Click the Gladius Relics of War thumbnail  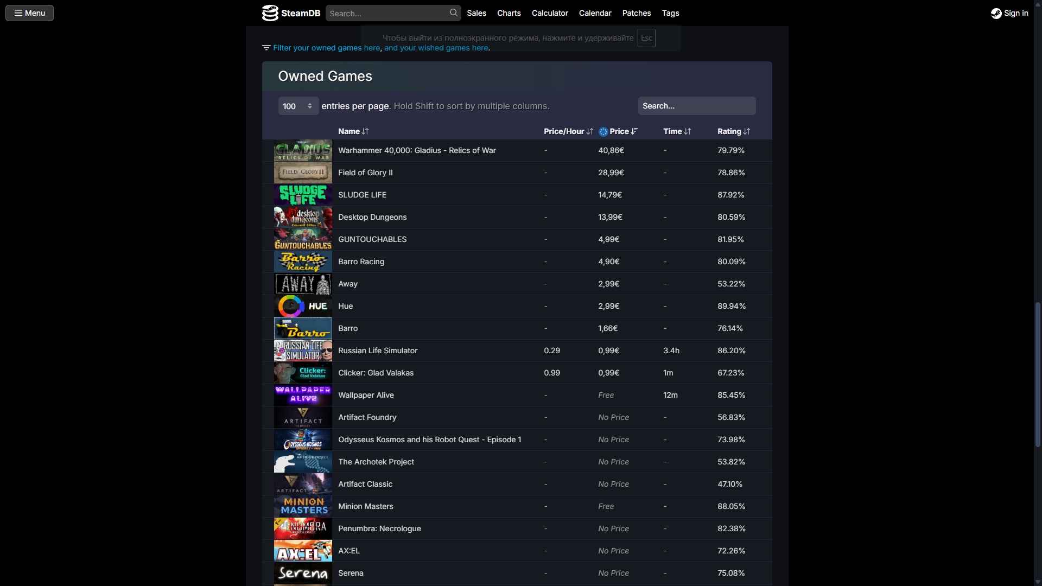303,150
